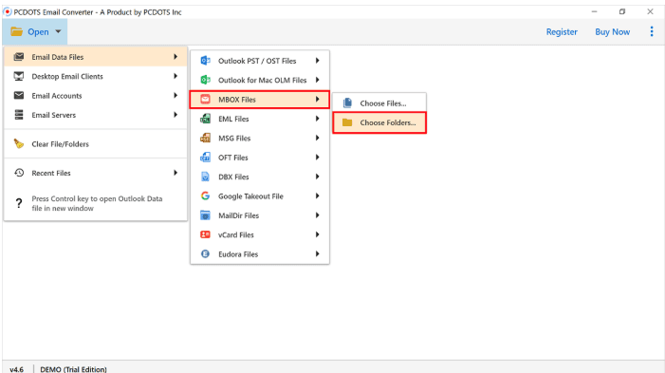Screen dimensions: 665x373
Task: Click the PCDOTS app logo in title bar
Action: pyautogui.click(x=8, y=12)
